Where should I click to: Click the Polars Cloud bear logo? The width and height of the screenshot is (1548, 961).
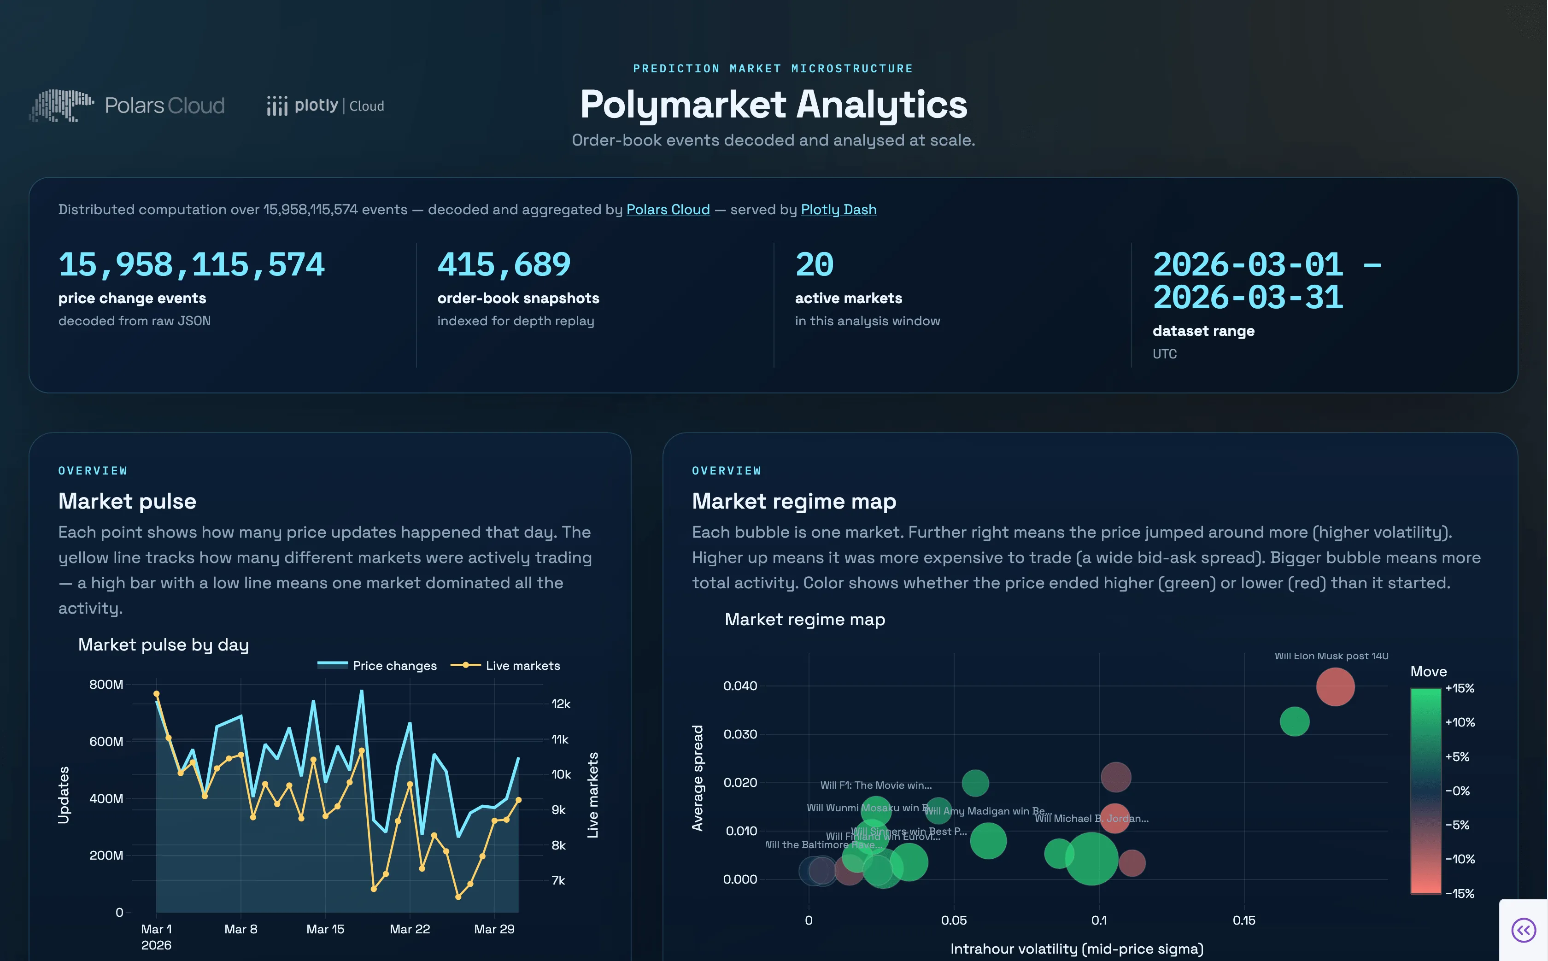coord(62,105)
